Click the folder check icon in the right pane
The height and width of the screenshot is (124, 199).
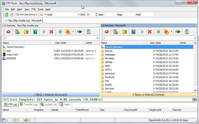pyautogui.click(x=166, y=32)
